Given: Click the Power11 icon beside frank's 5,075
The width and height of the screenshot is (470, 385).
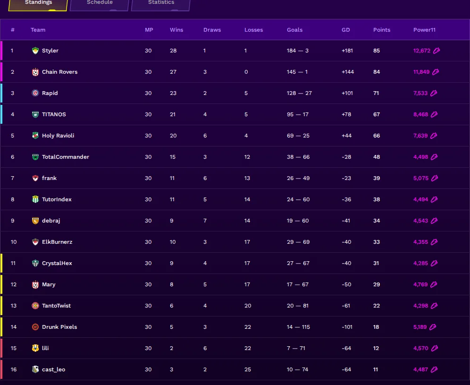Looking at the screenshot, I should tap(435, 178).
